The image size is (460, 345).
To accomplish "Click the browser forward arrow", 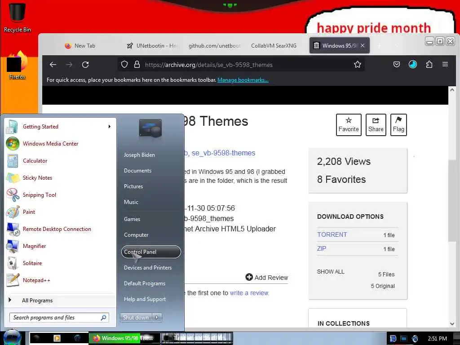I will click(69, 65).
